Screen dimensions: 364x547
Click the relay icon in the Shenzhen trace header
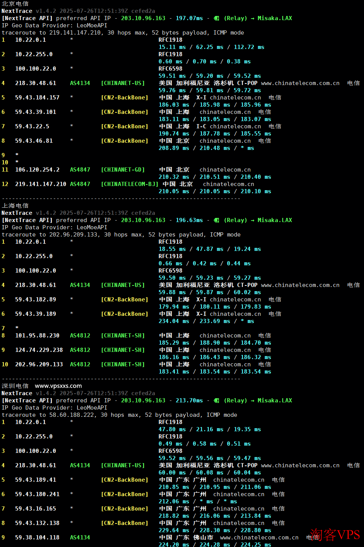(216, 400)
